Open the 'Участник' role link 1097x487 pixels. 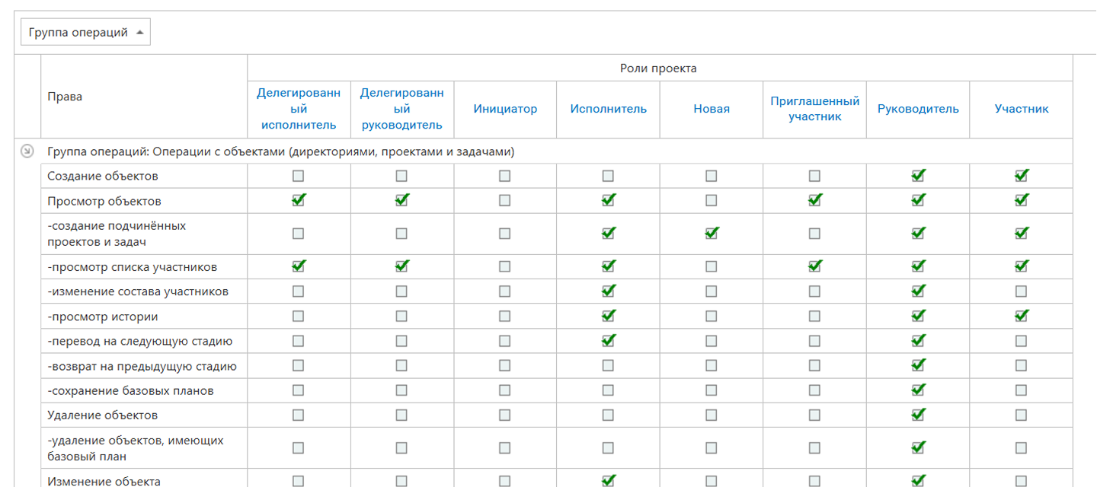[1021, 109]
